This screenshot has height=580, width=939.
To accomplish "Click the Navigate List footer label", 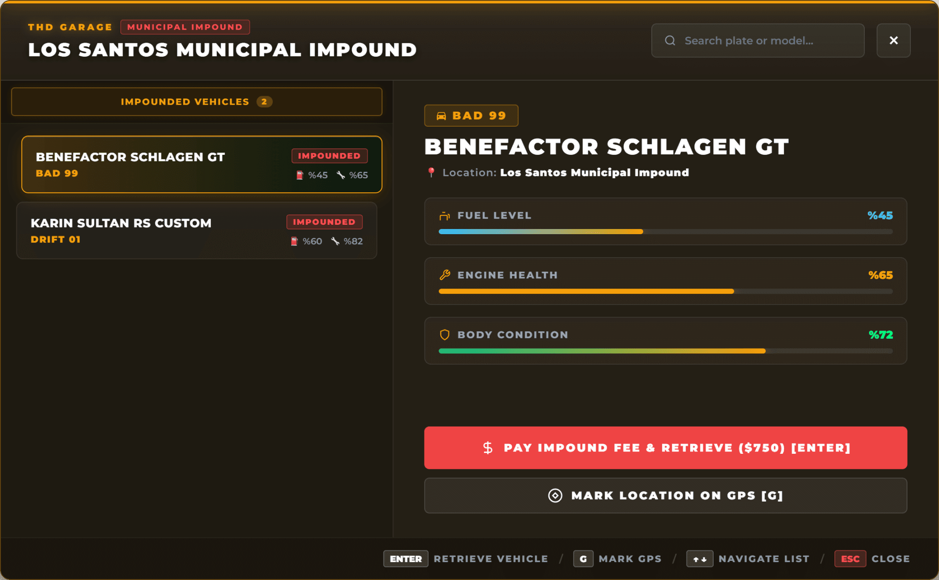I will [x=764, y=559].
